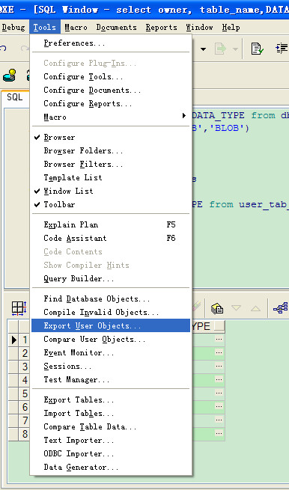
Task: Click the column header button beside YPE
Action: (219, 326)
